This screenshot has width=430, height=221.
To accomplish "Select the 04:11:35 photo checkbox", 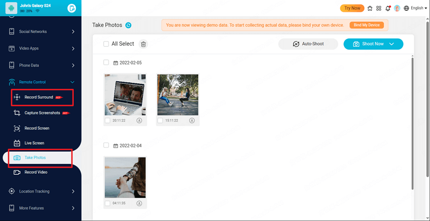I will coord(107,203).
